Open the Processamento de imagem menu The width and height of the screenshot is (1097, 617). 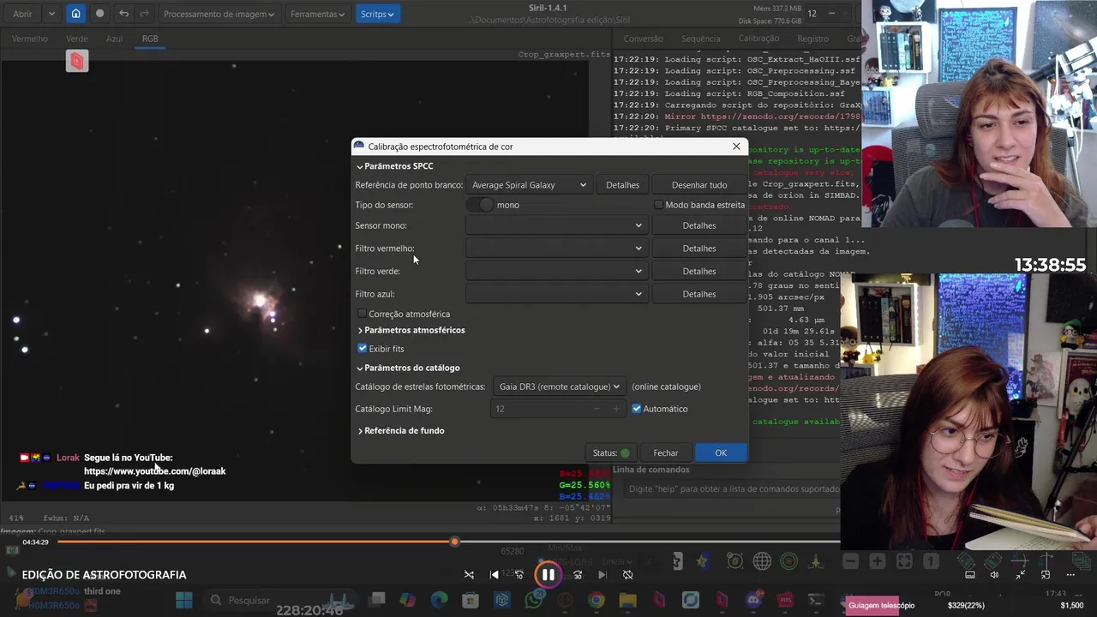click(x=219, y=14)
